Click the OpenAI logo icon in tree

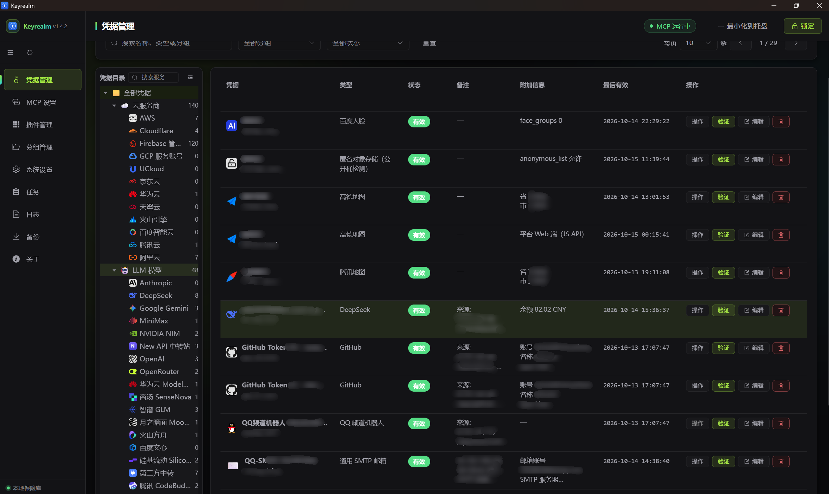133,358
